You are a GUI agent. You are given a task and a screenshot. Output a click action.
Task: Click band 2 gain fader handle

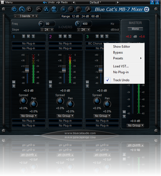(x=64, y=69)
